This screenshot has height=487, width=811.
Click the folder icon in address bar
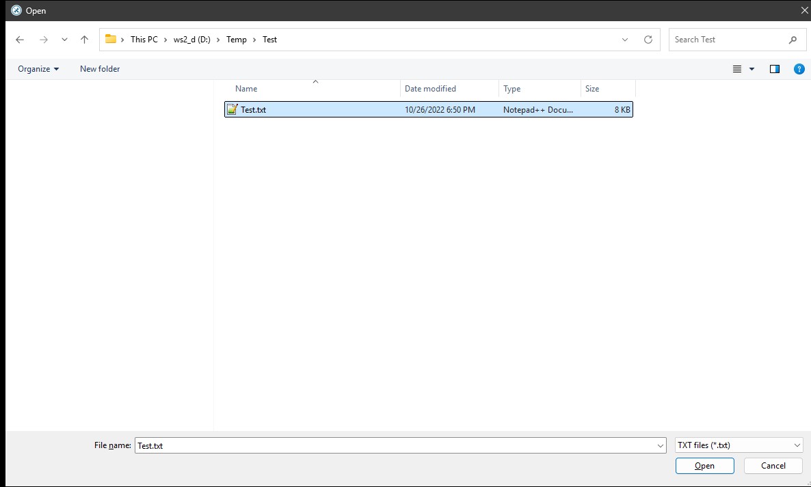pyautogui.click(x=111, y=39)
